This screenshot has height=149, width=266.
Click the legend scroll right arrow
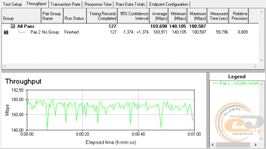pos(255,145)
